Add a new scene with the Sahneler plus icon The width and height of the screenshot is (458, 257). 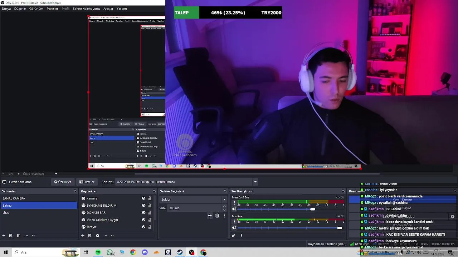pyautogui.click(x=4, y=236)
